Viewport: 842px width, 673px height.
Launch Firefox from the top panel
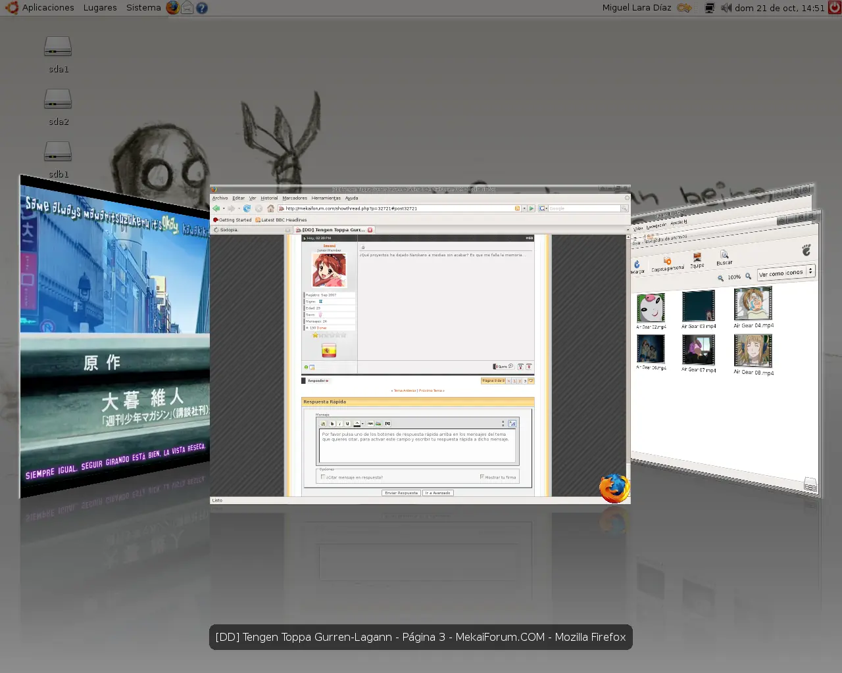coord(172,8)
